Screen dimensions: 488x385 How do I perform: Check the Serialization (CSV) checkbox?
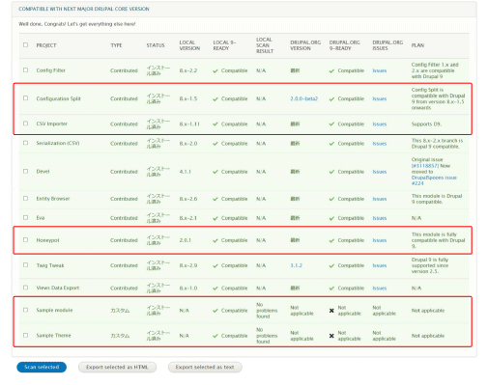click(25, 143)
